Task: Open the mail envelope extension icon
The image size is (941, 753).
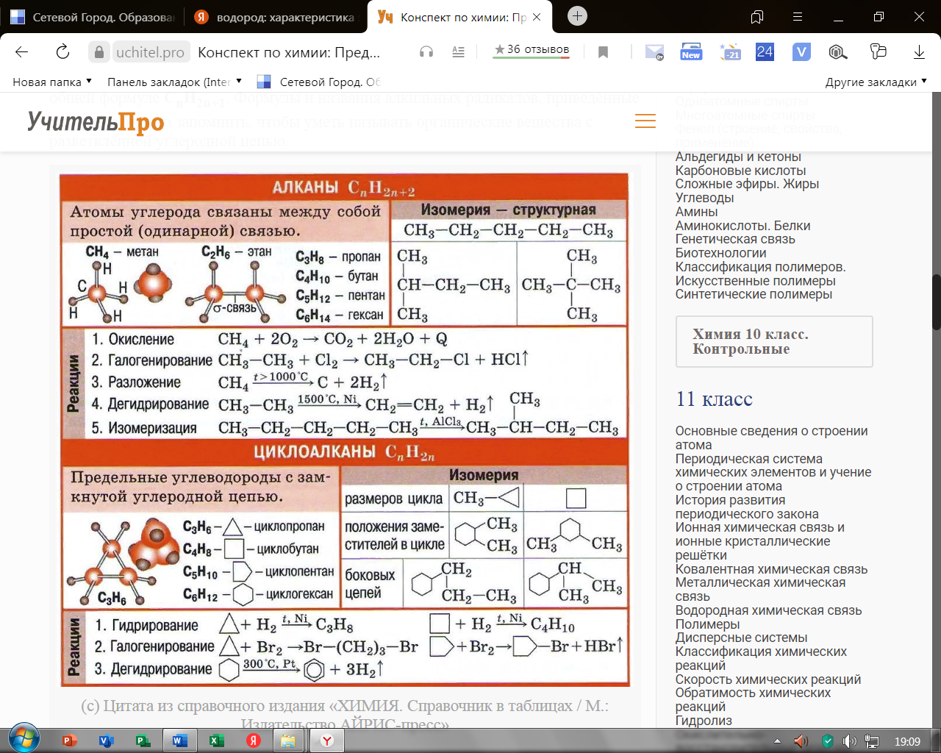Action: tap(654, 51)
